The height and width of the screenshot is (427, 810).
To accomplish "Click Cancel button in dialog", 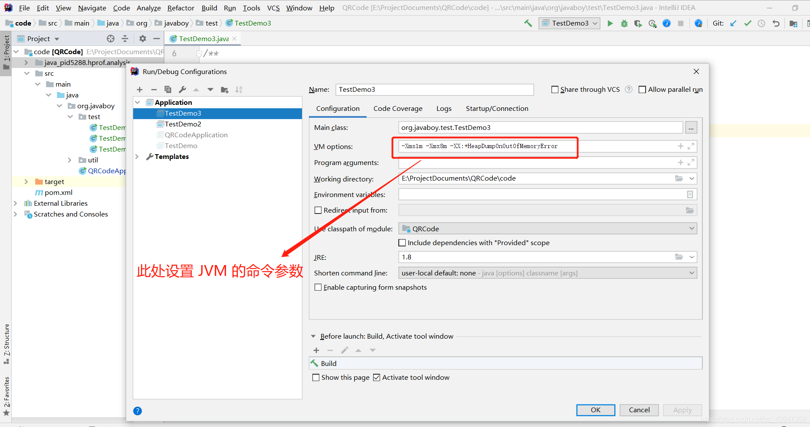I will [639, 410].
